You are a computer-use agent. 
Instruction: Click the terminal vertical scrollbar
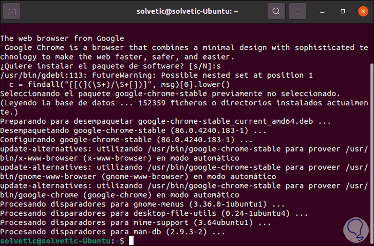point(371,153)
